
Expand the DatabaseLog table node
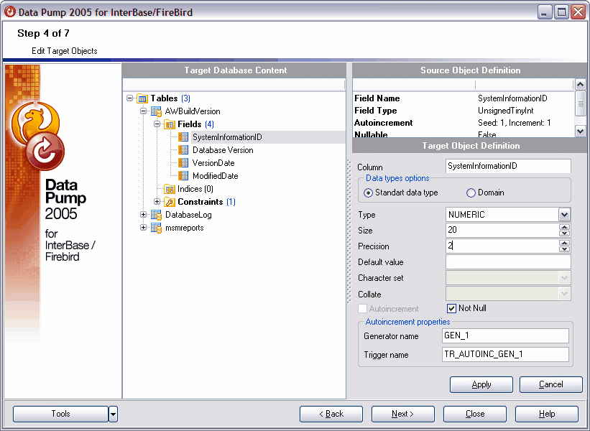143,214
